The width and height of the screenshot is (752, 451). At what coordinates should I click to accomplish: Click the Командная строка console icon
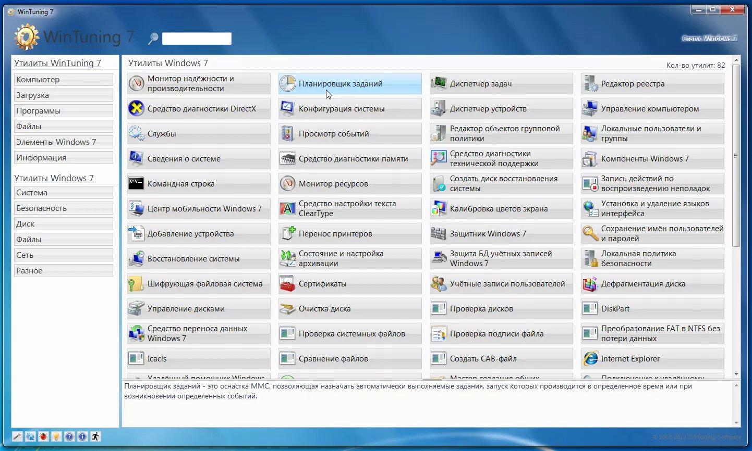(136, 183)
